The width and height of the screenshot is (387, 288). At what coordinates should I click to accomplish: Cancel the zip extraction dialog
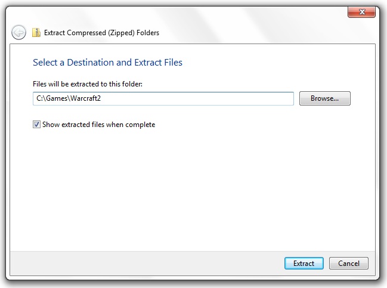click(x=348, y=264)
